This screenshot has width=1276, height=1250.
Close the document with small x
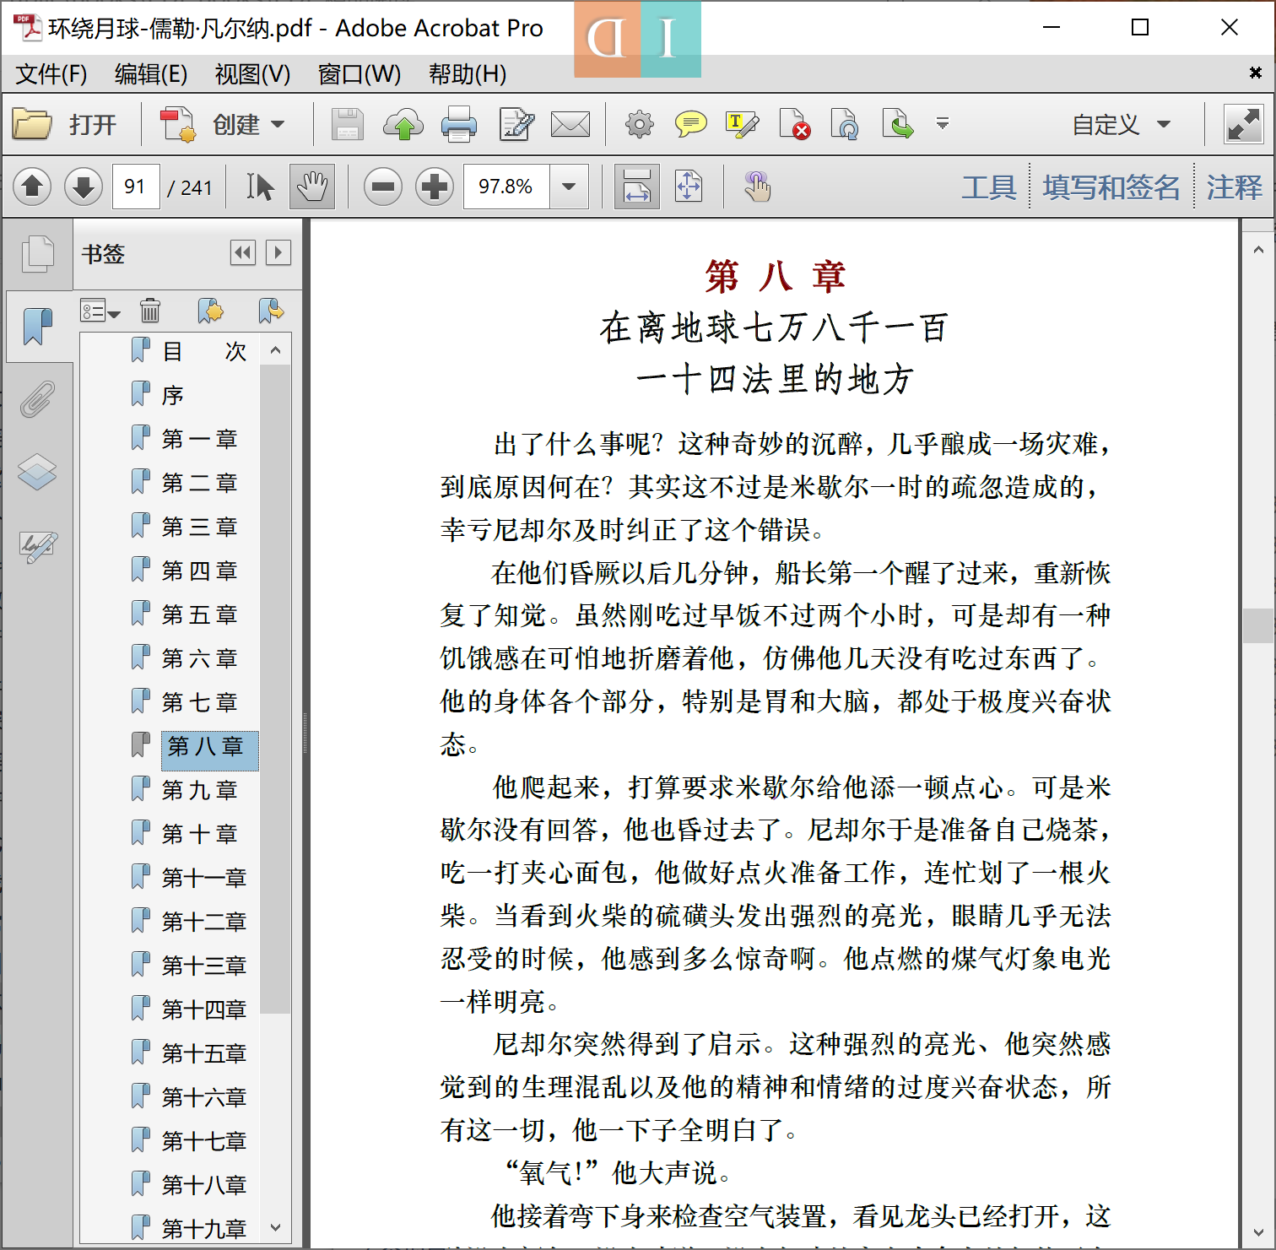[1256, 73]
